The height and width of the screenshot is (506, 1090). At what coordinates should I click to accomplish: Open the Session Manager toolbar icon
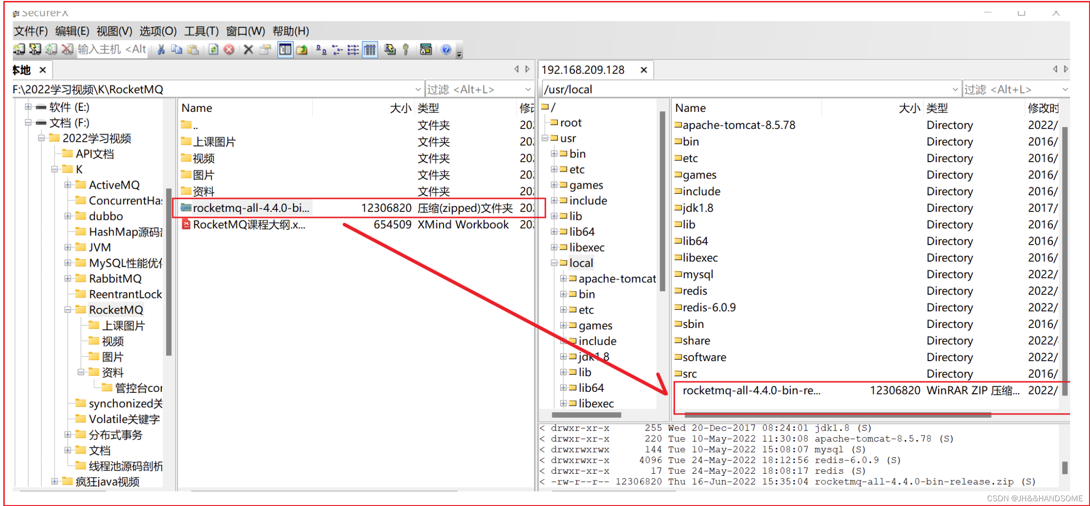425,49
